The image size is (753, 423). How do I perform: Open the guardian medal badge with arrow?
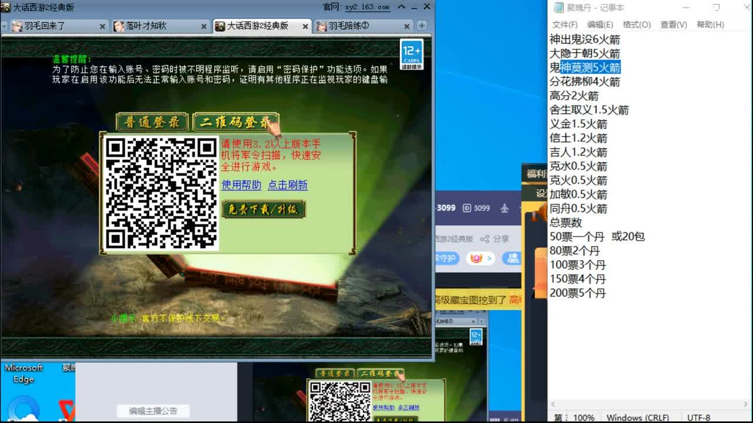tap(481, 258)
